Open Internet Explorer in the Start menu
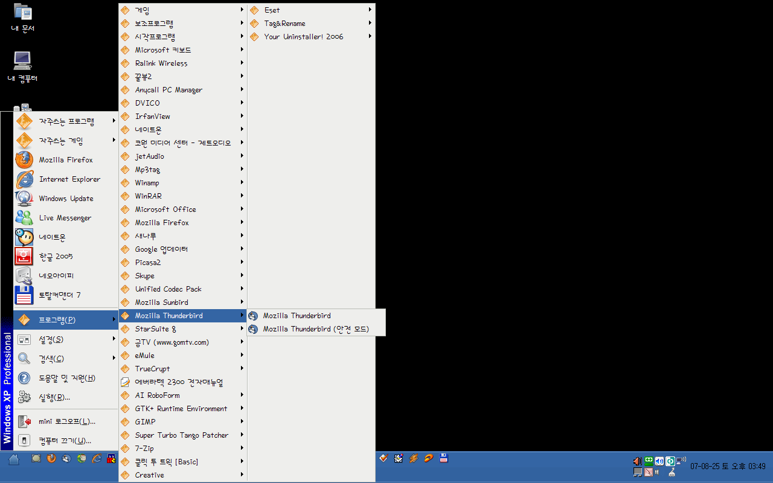773x483 pixels. (x=66, y=179)
